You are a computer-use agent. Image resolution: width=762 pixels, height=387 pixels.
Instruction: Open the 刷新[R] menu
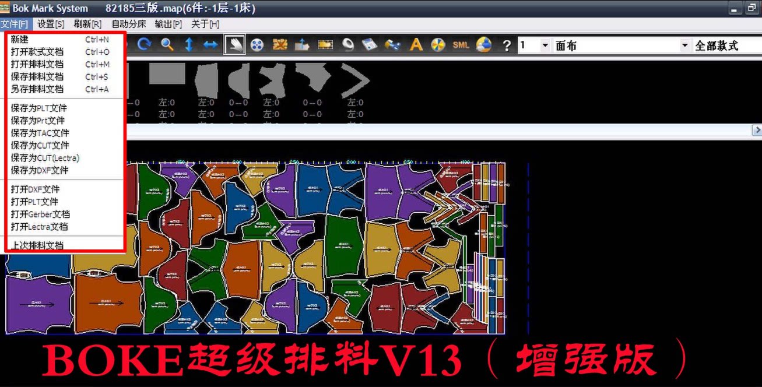tap(87, 24)
